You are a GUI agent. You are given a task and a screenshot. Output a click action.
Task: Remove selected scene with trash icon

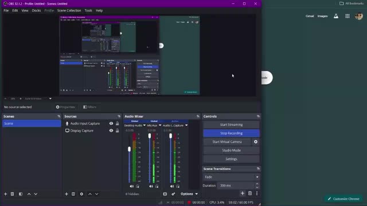(13, 194)
